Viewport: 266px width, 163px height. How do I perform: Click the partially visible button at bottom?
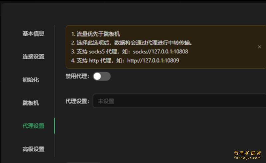pyautogui.click(x=83, y=162)
